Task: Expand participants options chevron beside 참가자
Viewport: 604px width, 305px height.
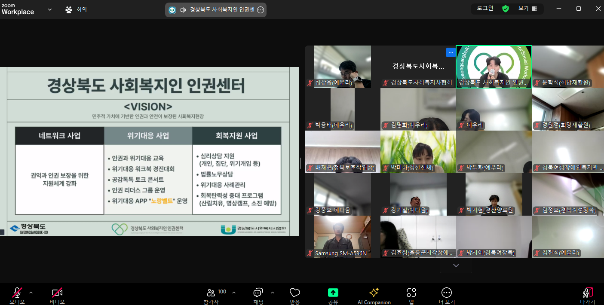Action: point(234,293)
